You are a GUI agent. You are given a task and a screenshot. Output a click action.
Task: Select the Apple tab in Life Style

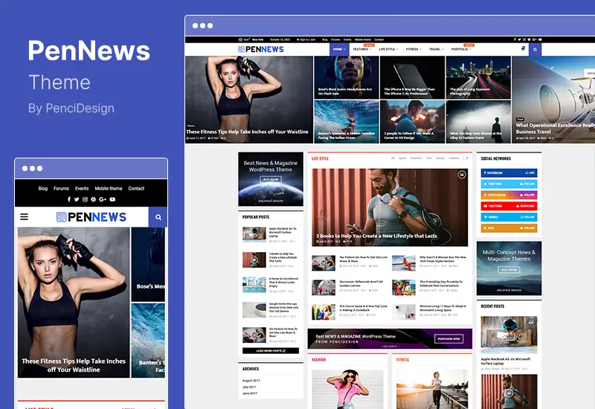click(x=402, y=158)
